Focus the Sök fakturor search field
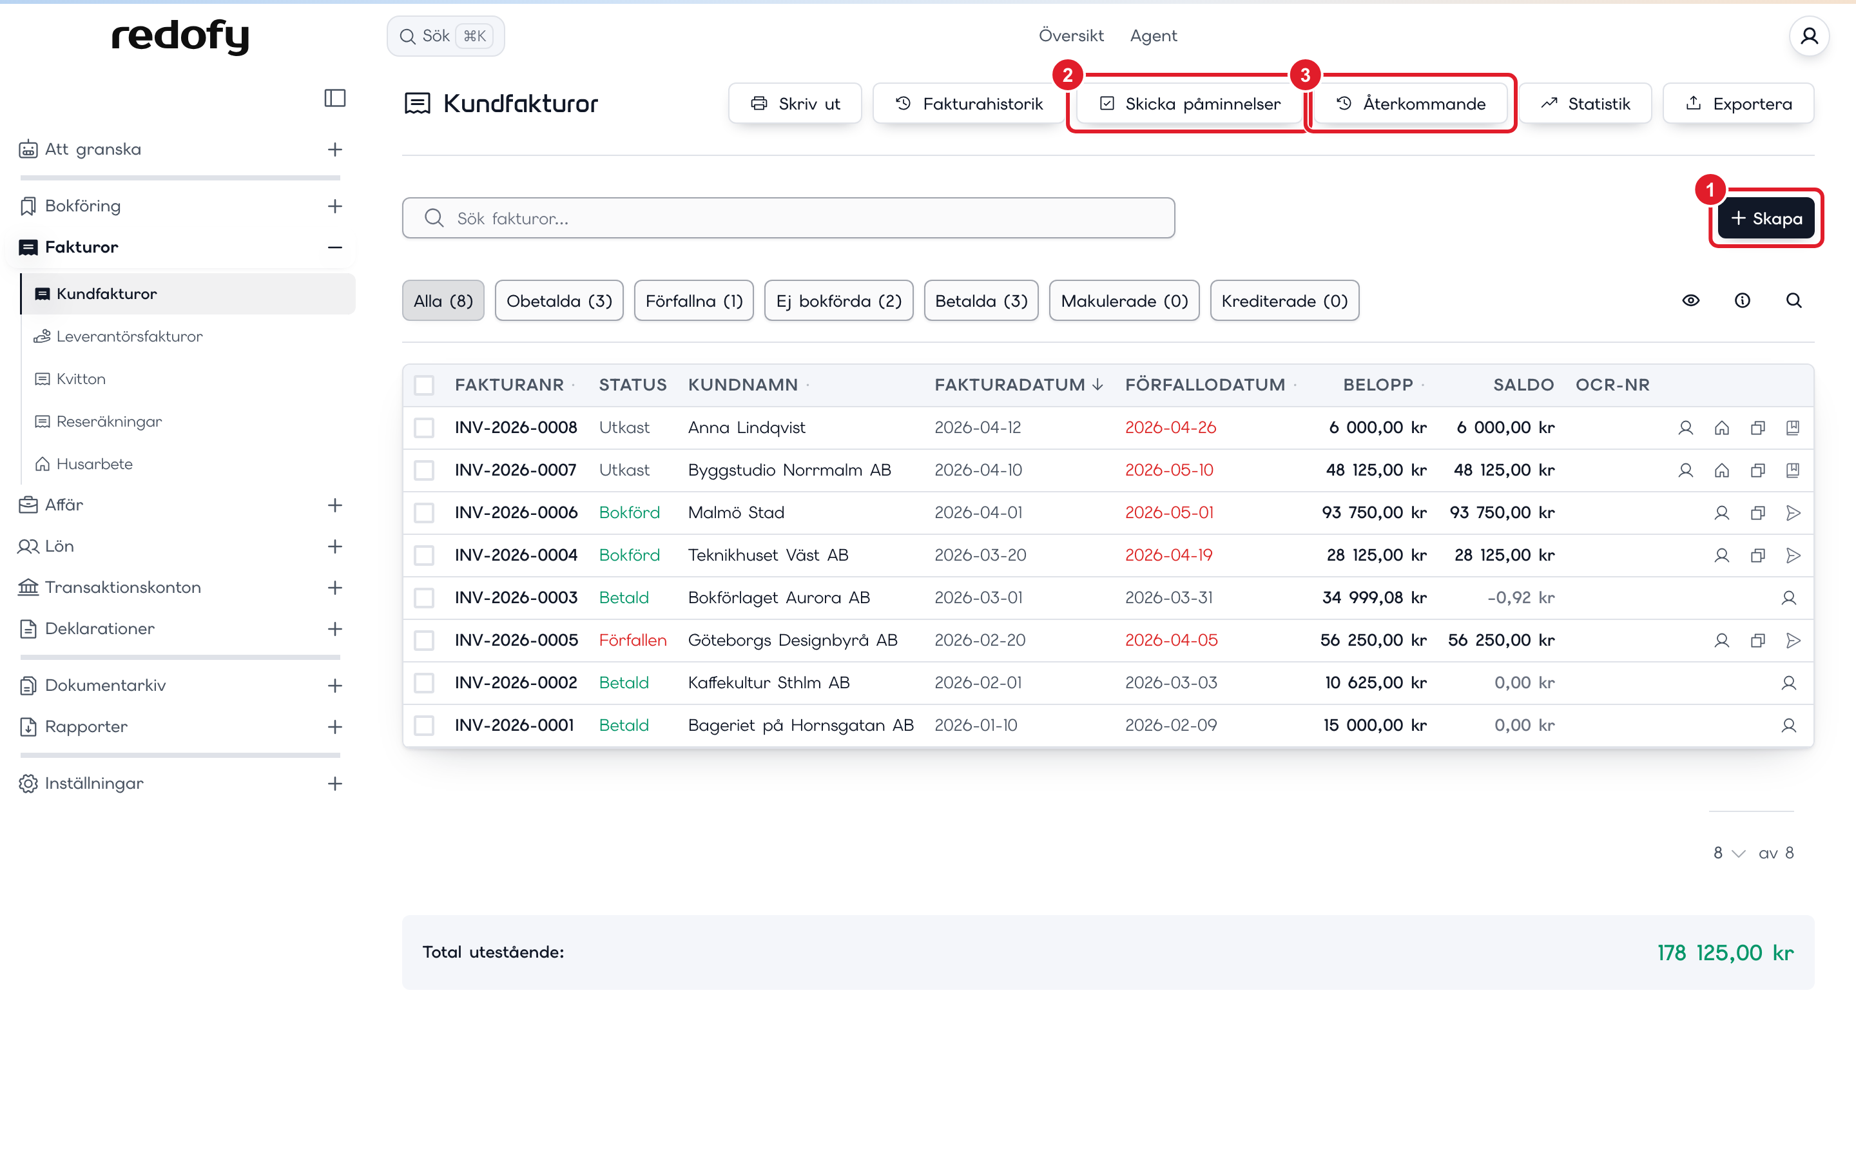 coord(788,218)
